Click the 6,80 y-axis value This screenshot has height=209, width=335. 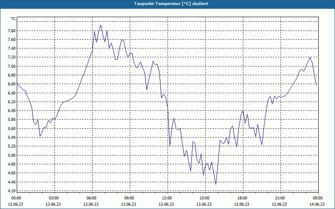click(12, 75)
